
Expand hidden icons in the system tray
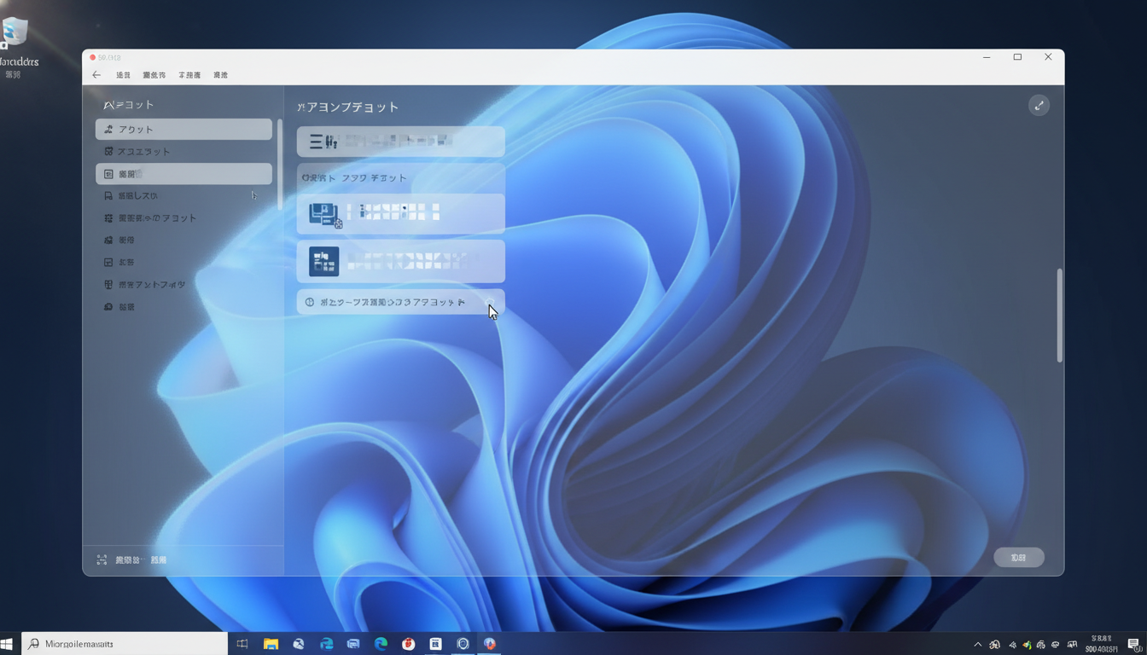(976, 645)
